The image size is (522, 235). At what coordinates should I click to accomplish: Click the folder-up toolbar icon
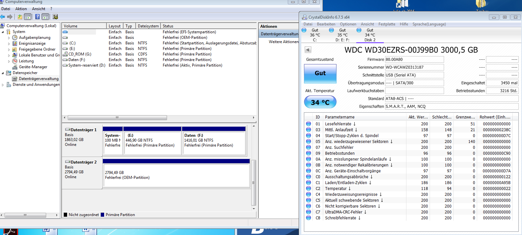click(x=20, y=17)
